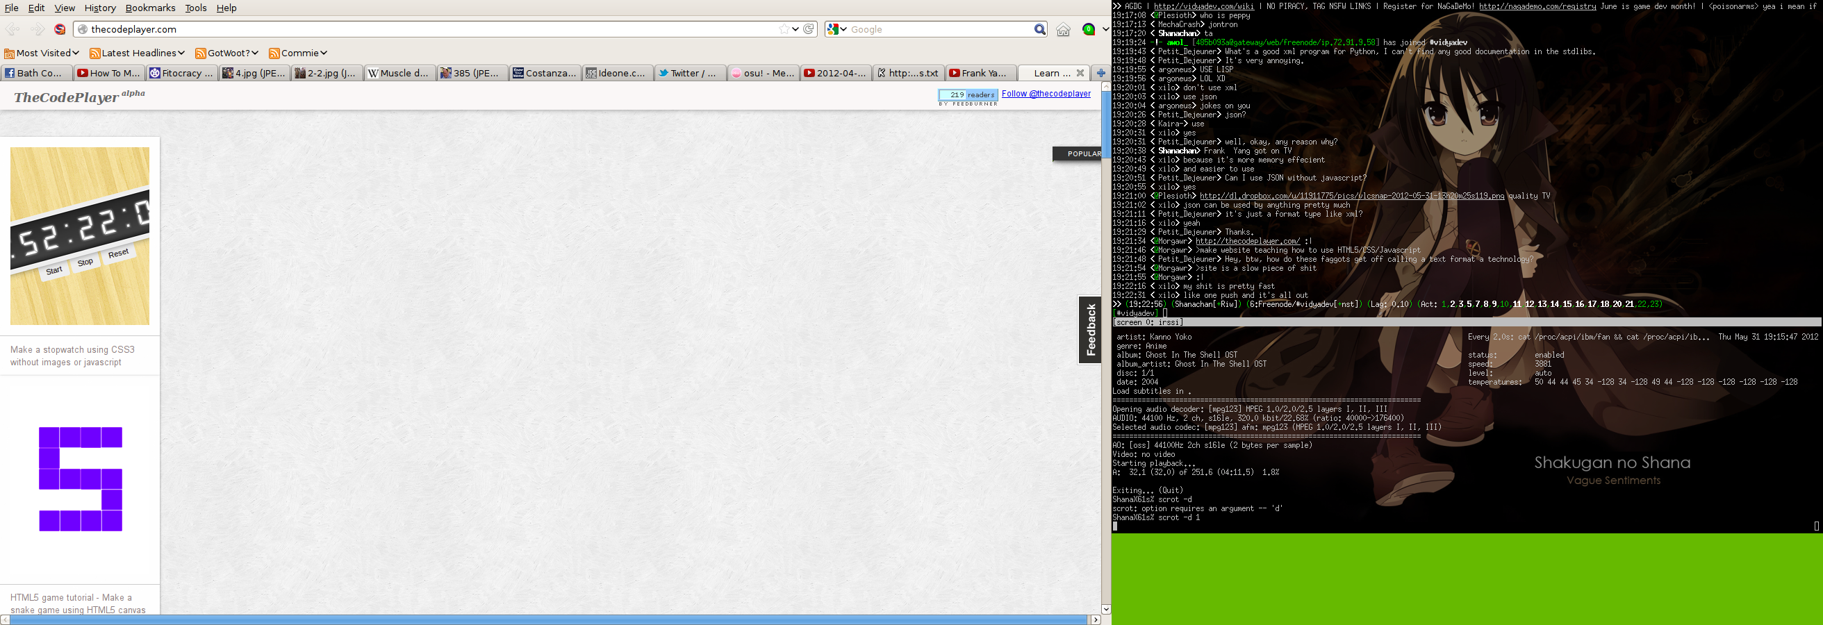Expand the GotWoot? feed dropdown
This screenshot has width=1823, height=625.
pos(226,53)
